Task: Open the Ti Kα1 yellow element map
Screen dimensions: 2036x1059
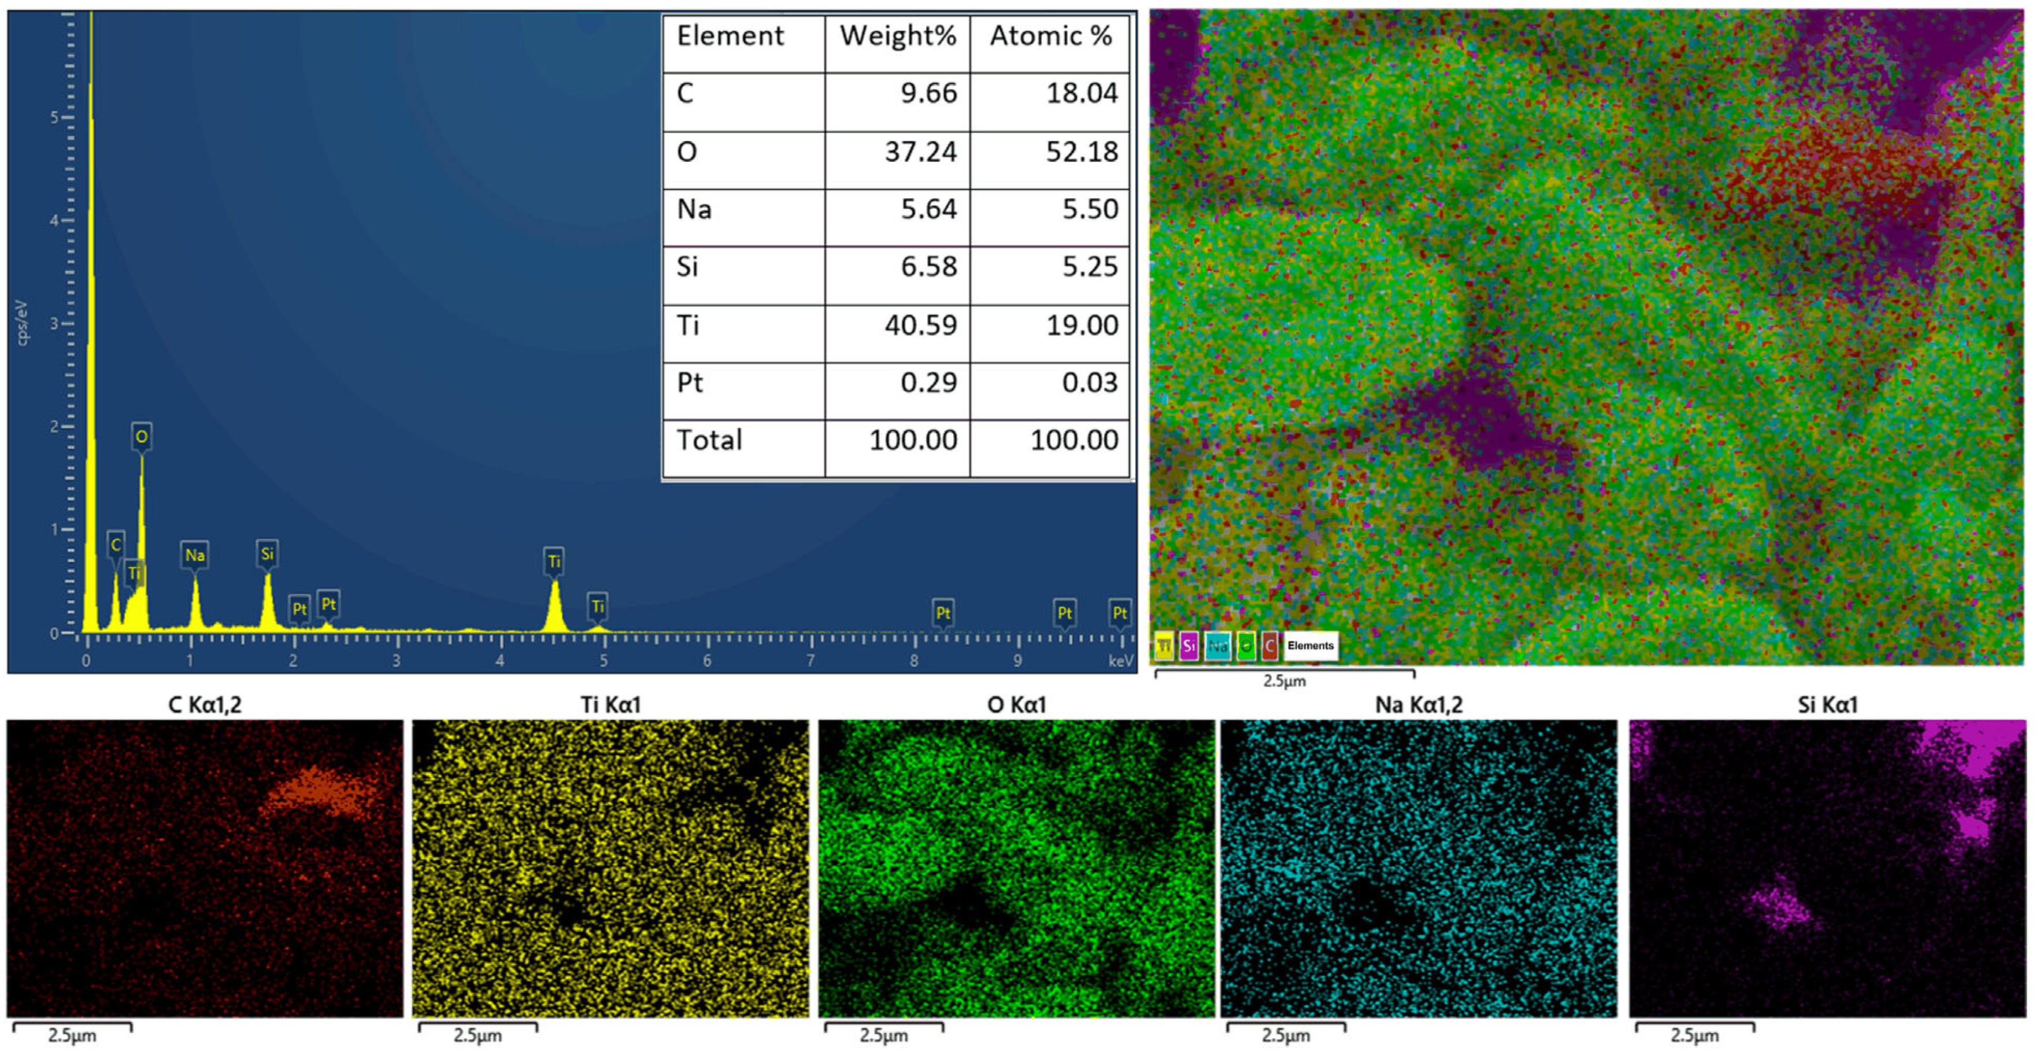Action: coord(610,868)
